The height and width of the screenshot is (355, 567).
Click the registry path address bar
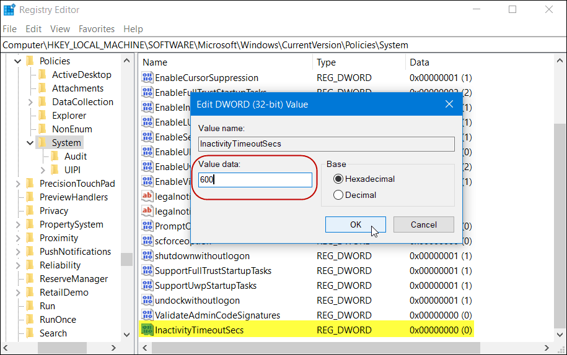[284, 45]
